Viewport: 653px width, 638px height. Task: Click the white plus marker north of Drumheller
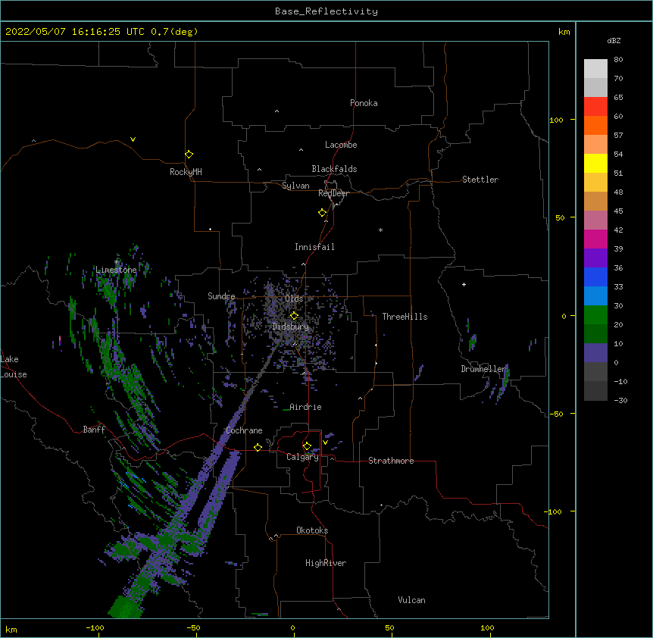coord(464,284)
